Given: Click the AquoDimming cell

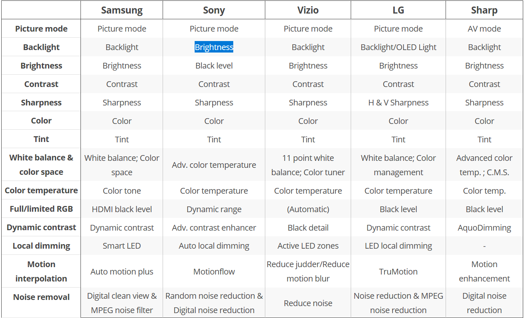Looking at the screenshot, I should tap(484, 228).
